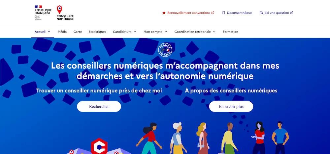Open the Mon compte dropdown
Screen dimensions: 330x154
pos(155,32)
